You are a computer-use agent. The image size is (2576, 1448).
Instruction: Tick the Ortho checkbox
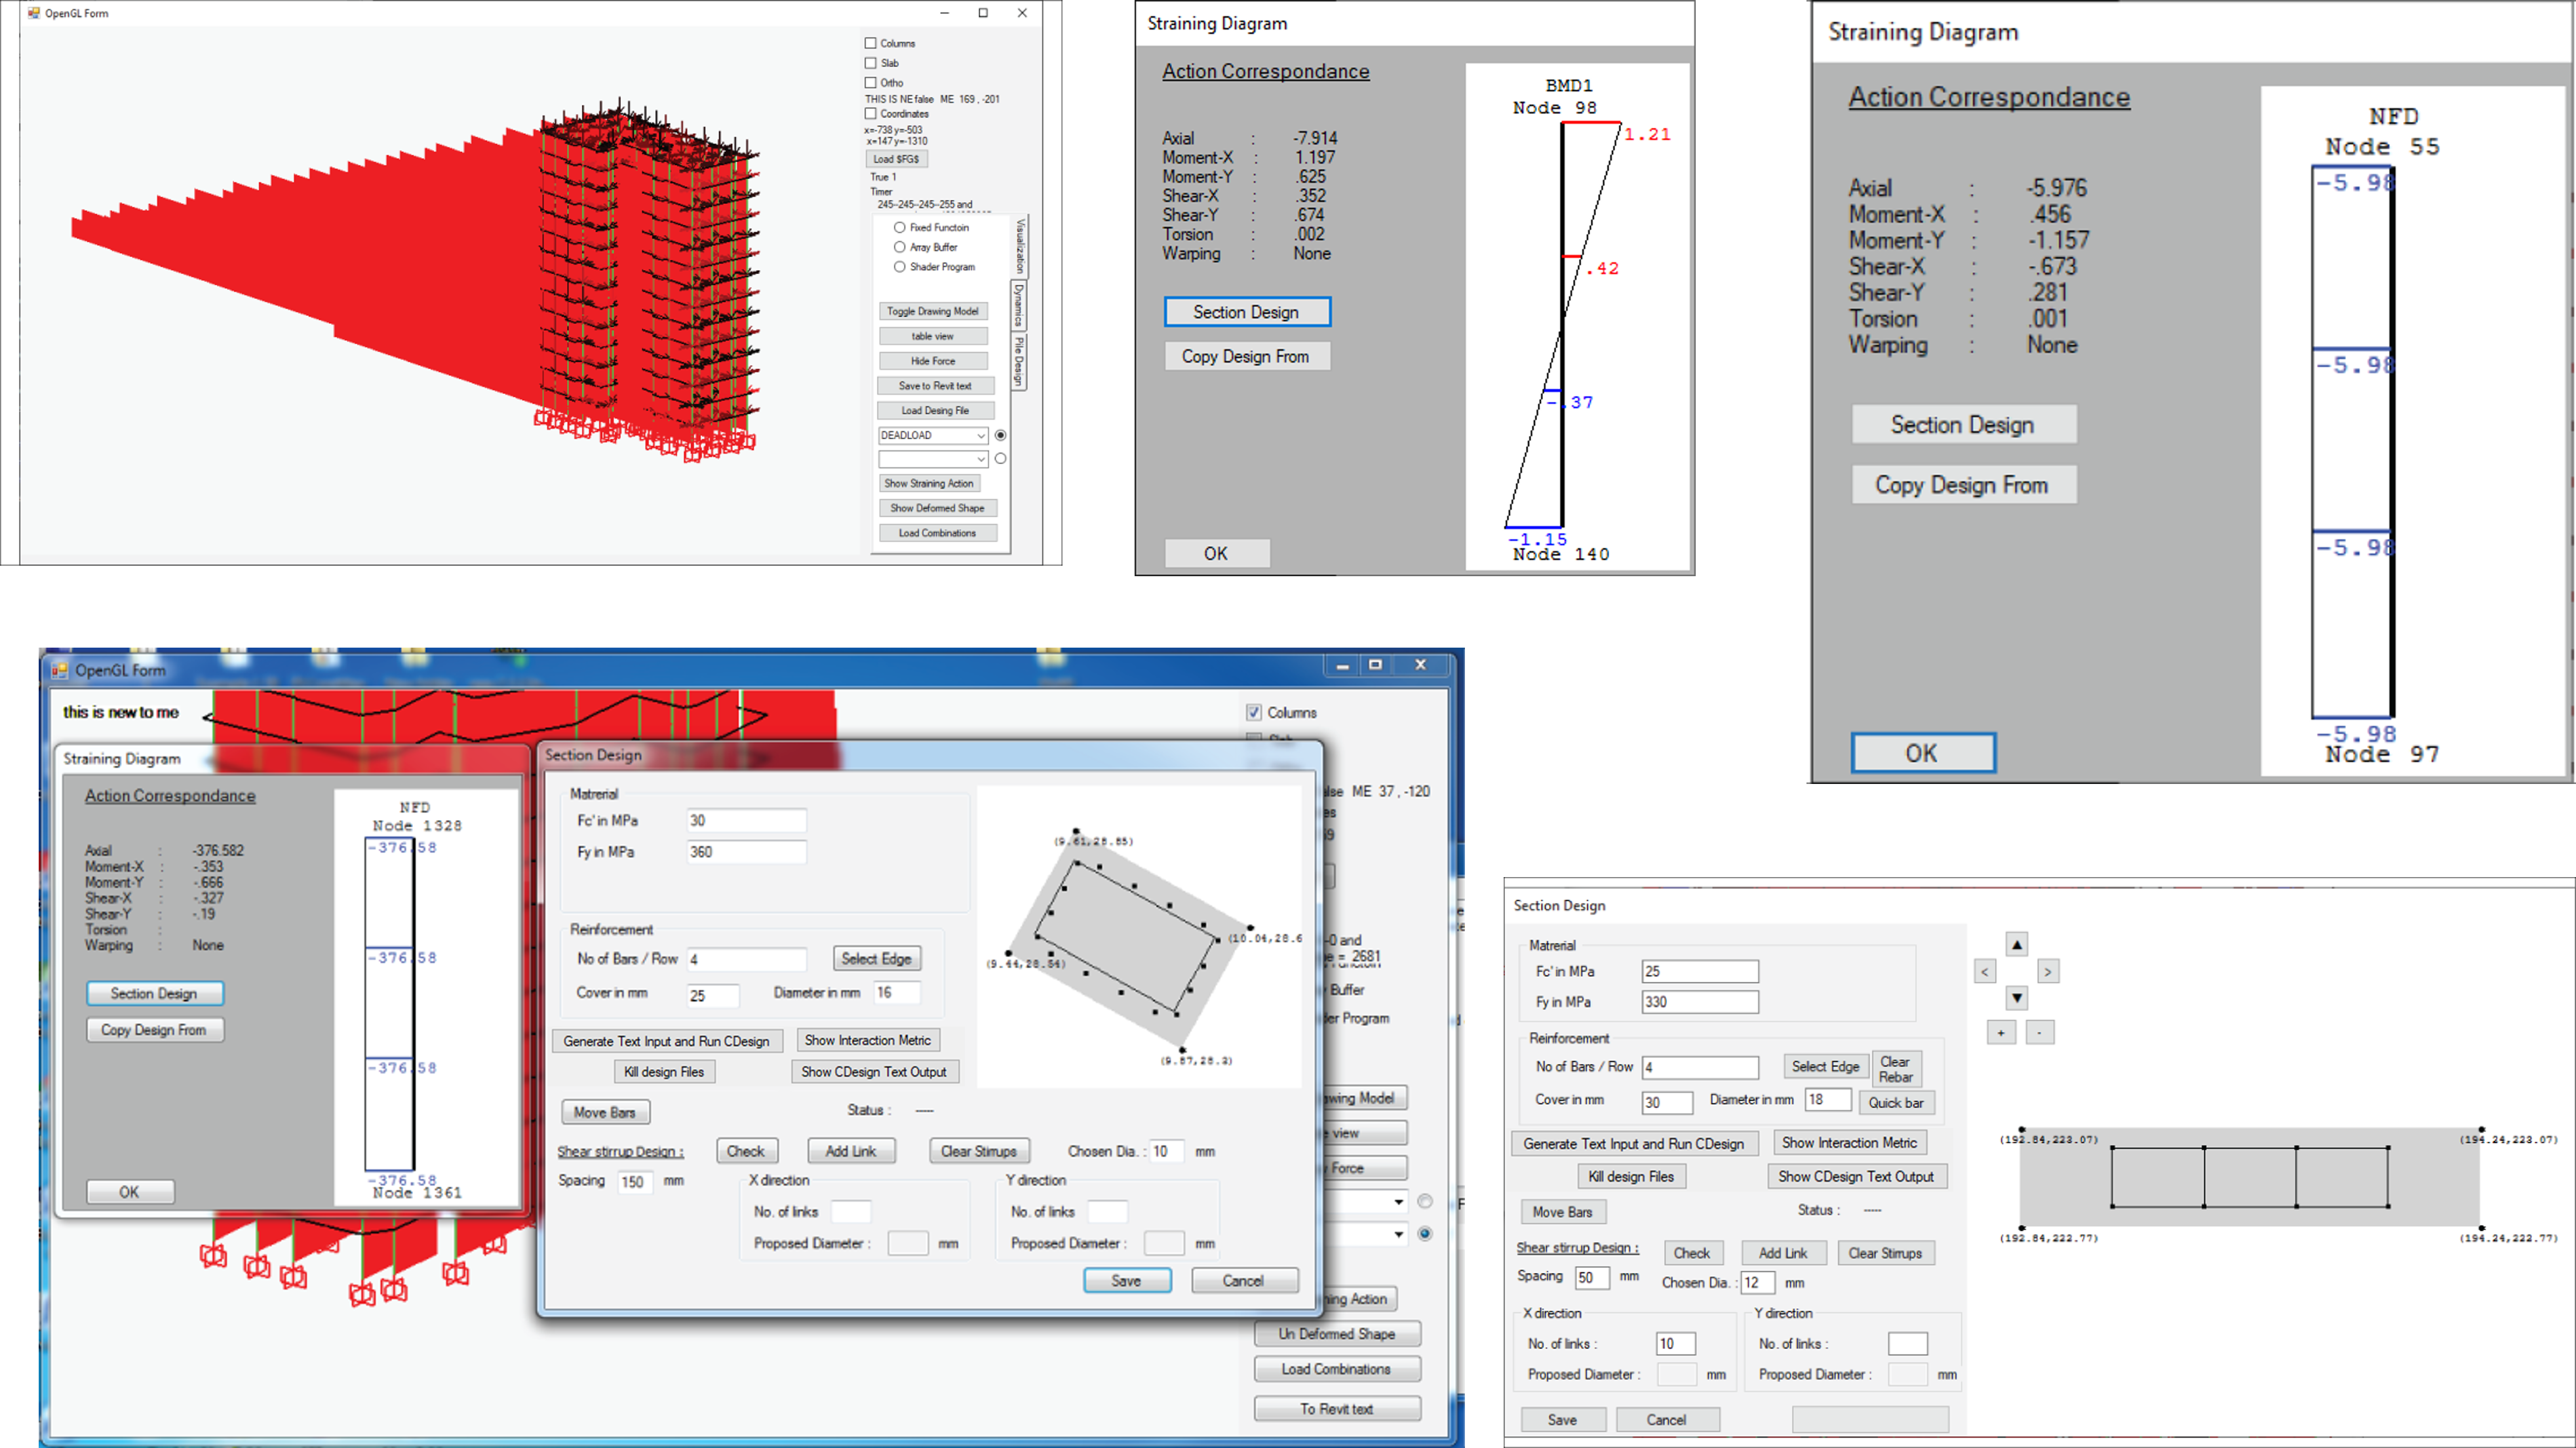coord(870,83)
